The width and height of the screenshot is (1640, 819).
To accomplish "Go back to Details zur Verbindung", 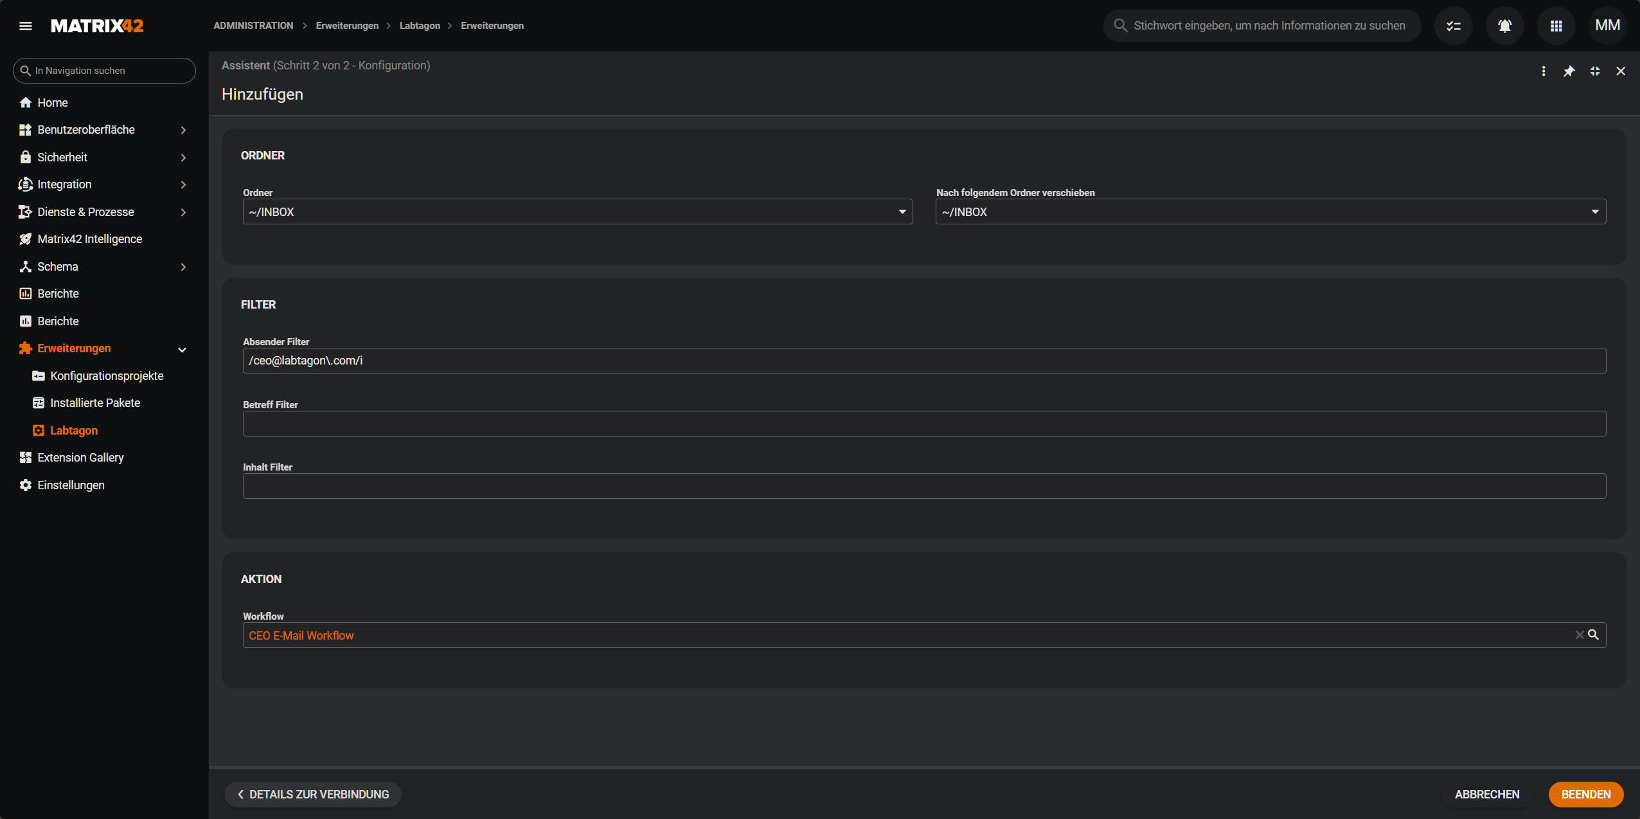I will point(313,795).
